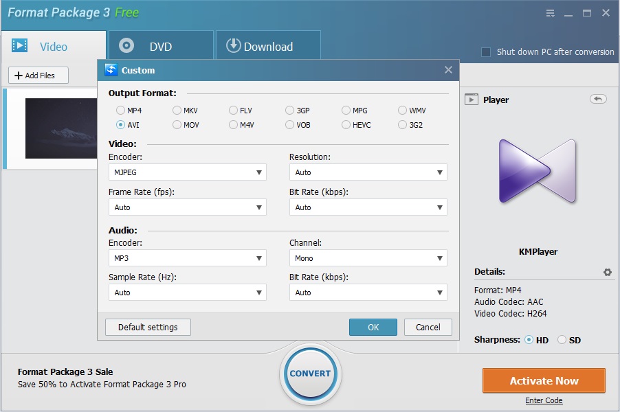Click the Player panel back arrow

coord(598,99)
